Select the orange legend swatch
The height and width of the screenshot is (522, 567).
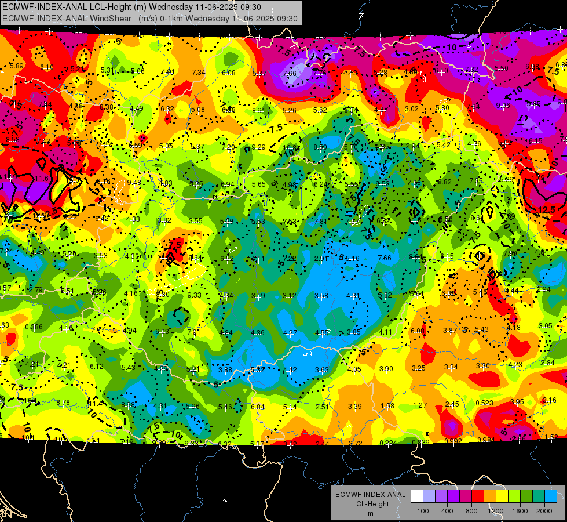click(490, 496)
